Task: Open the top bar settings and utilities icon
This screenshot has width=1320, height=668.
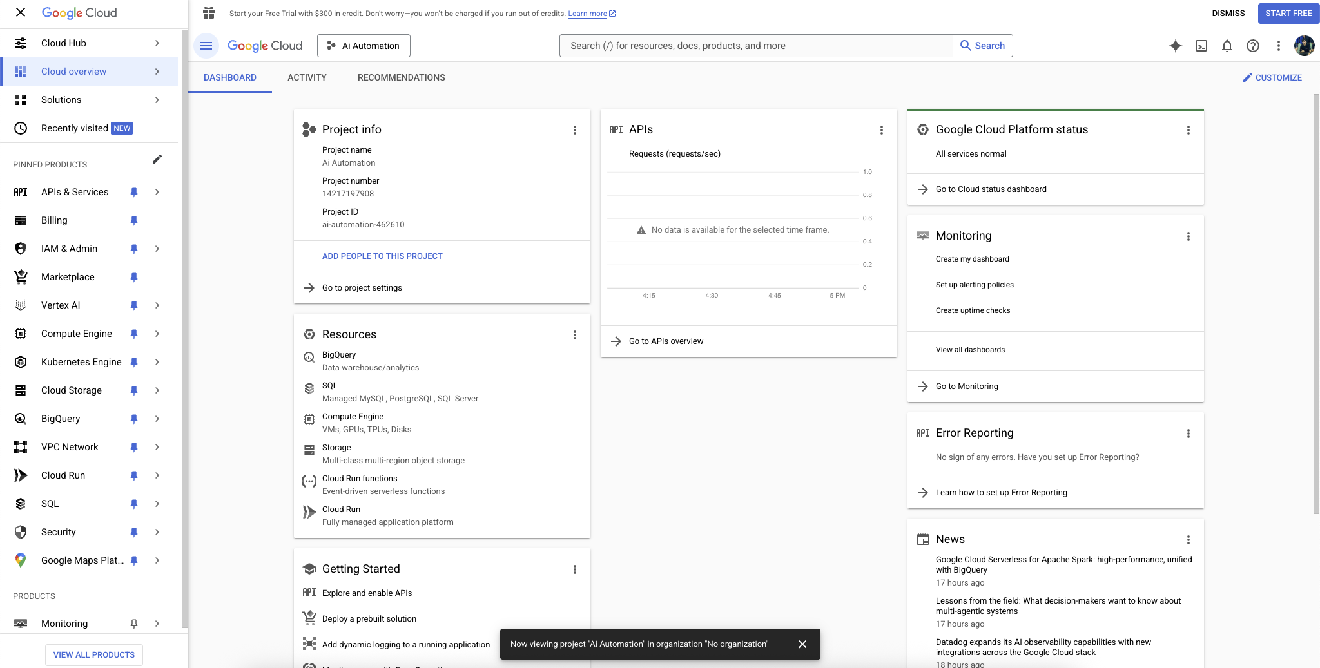Action: [1279, 46]
